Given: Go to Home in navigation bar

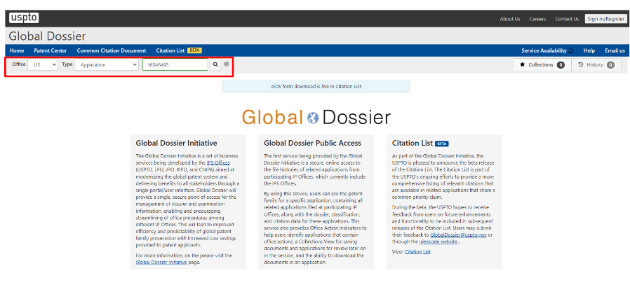Looking at the screenshot, I should pyautogui.click(x=16, y=51).
